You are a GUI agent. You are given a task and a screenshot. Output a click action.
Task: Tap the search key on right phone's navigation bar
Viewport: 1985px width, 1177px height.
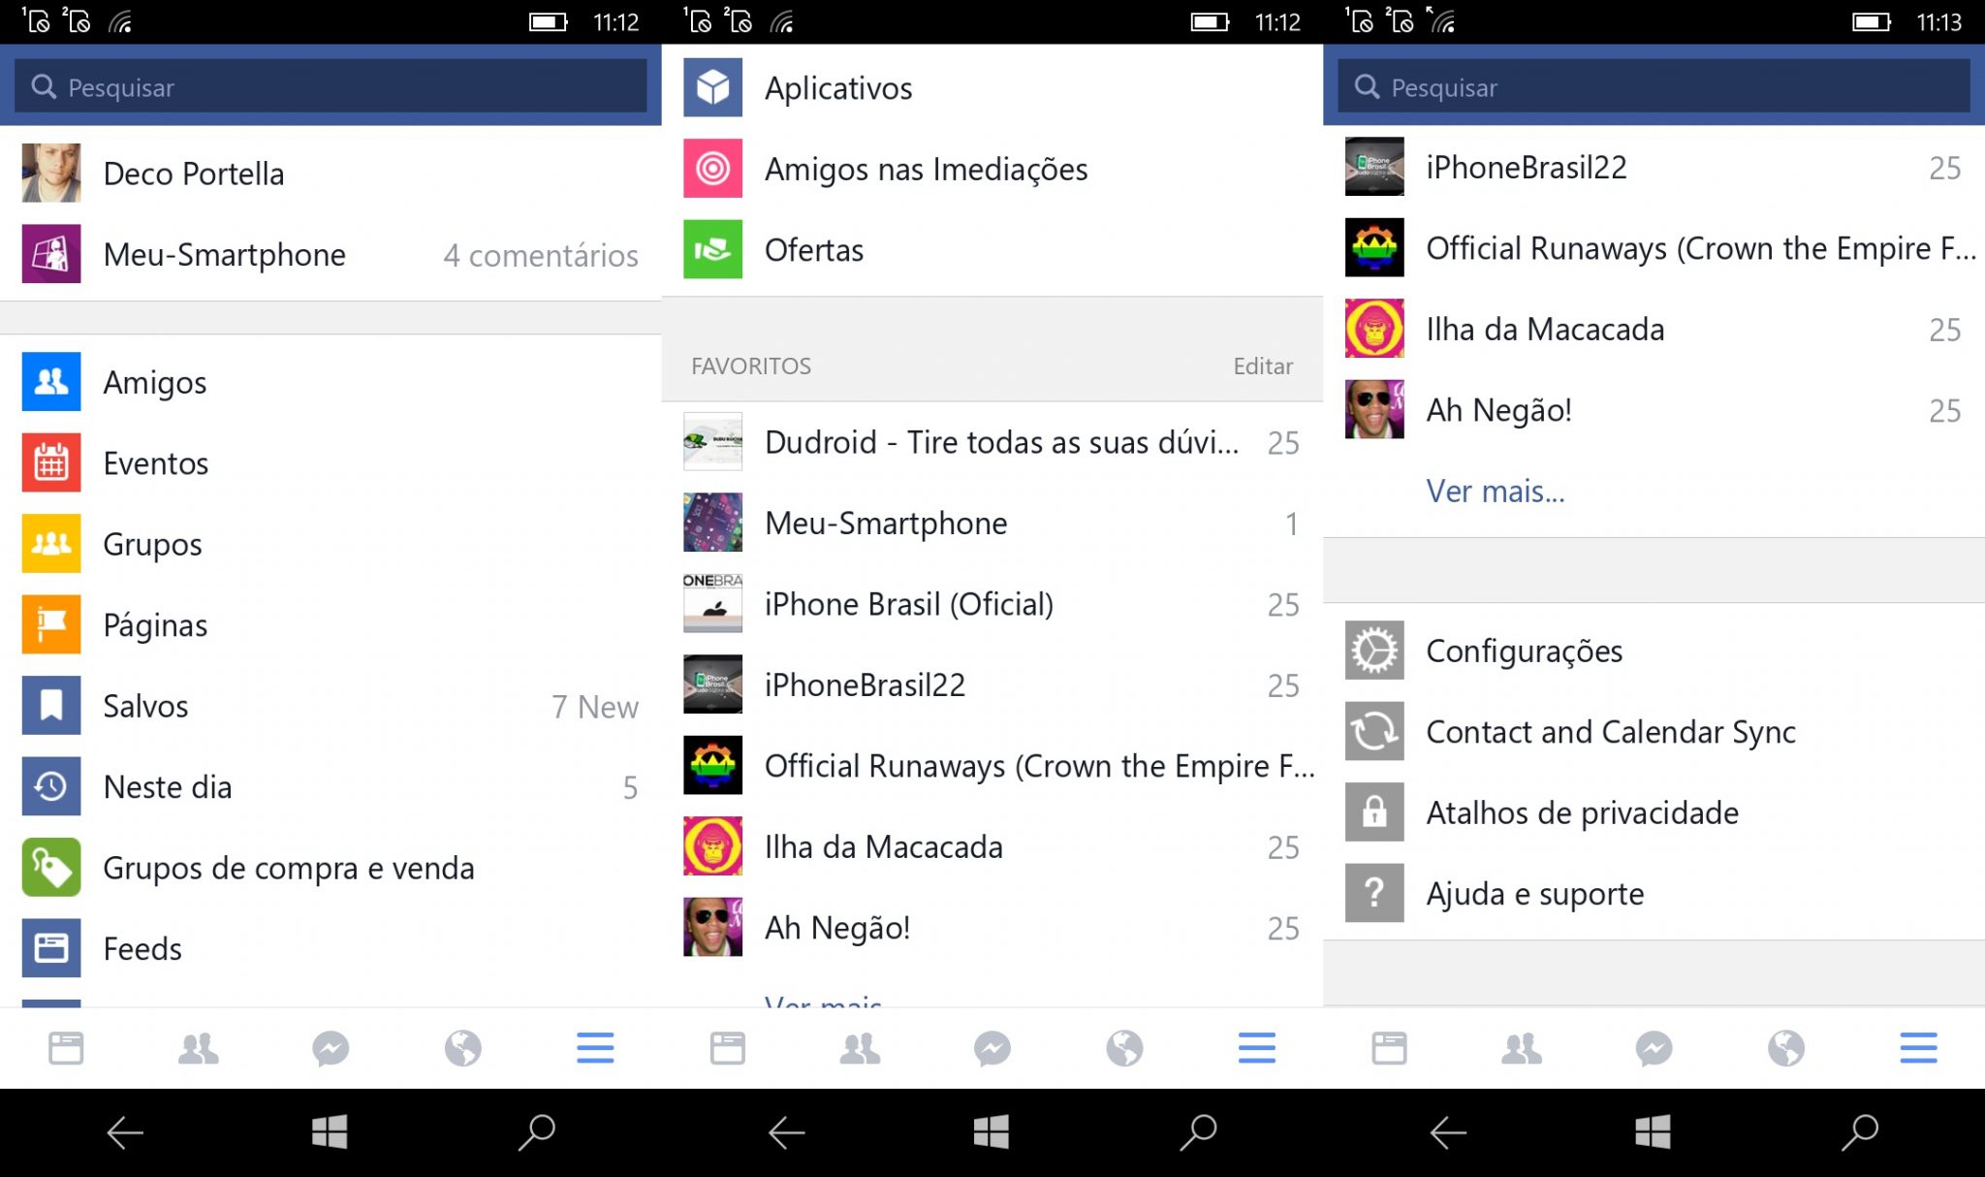(1860, 1131)
